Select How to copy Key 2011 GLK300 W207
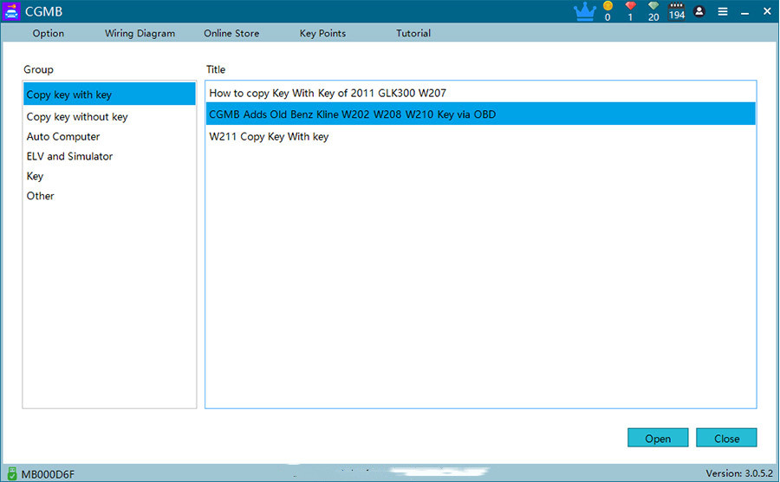This screenshot has width=780, height=482. click(480, 93)
